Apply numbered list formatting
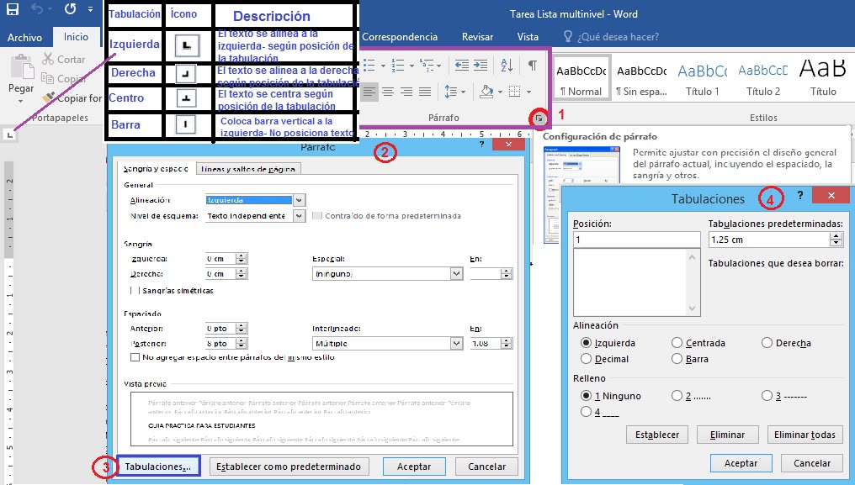 (397, 64)
